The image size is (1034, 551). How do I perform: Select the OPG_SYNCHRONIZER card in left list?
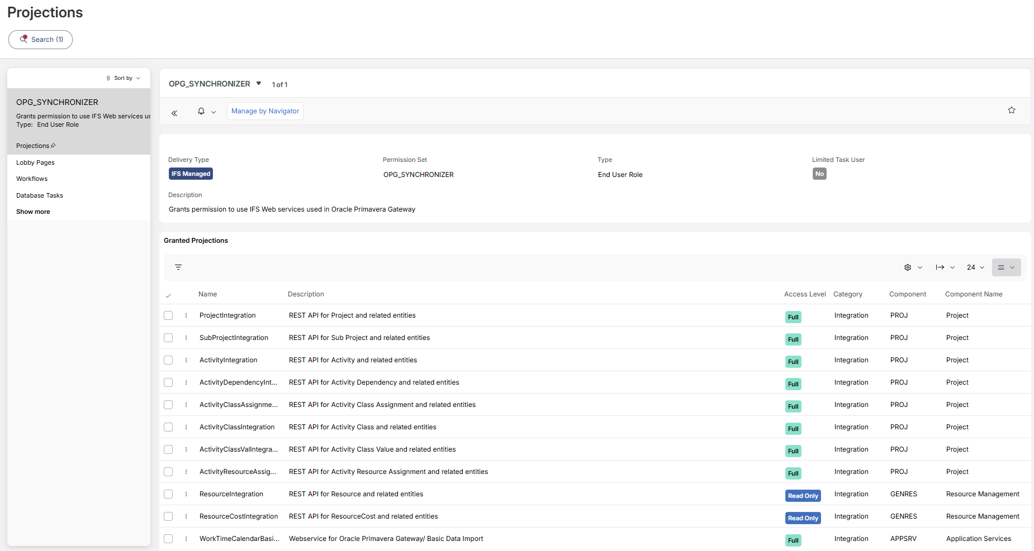[79, 113]
